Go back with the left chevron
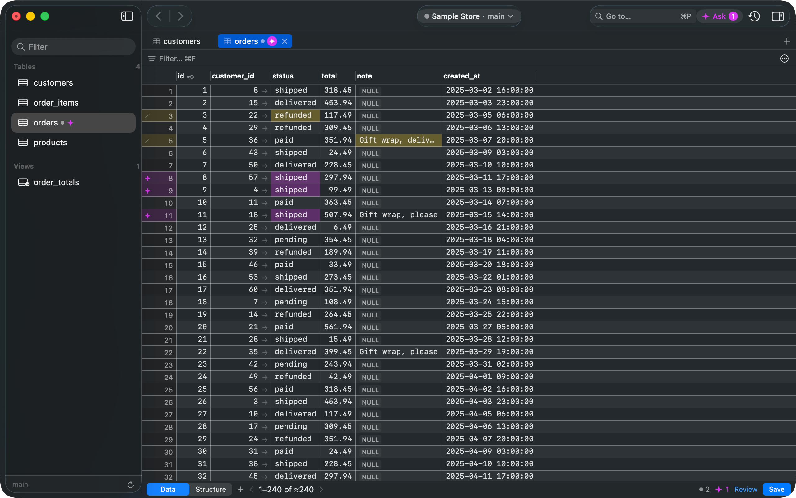 [159, 16]
